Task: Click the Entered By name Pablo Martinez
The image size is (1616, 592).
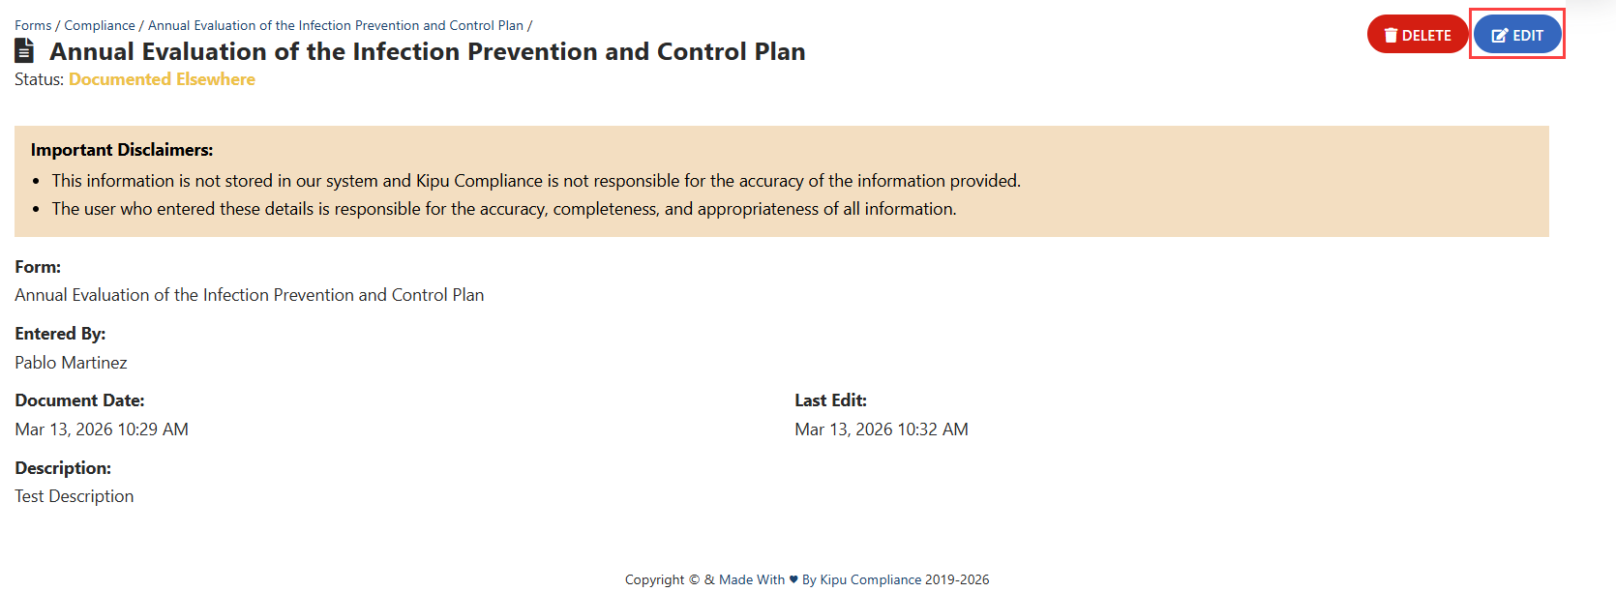Action: pyautogui.click(x=71, y=363)
